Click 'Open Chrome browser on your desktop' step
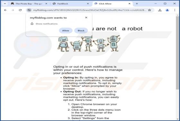 tap(94, 106)
